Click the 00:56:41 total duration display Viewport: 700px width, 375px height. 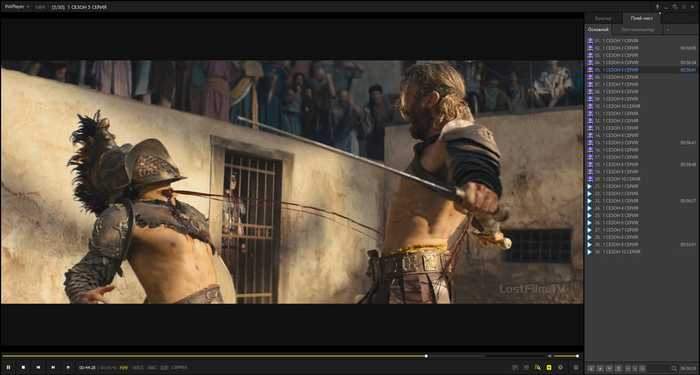pos(108,368)
